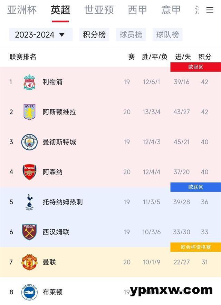Tap the Brighton club crest
221x305 pixels.
tap(29, 292)
